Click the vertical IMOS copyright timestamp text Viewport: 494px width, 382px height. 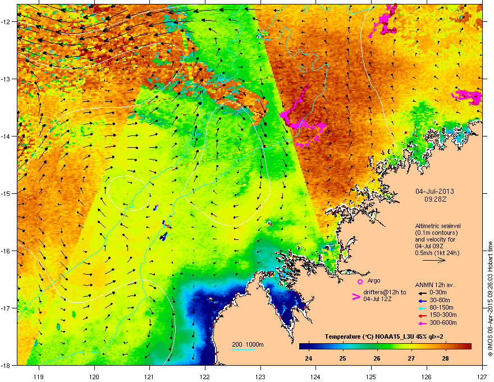pyautogui.click(x=490, y=299)
